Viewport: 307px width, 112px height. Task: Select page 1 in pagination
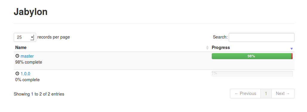(x=266, y=93)
